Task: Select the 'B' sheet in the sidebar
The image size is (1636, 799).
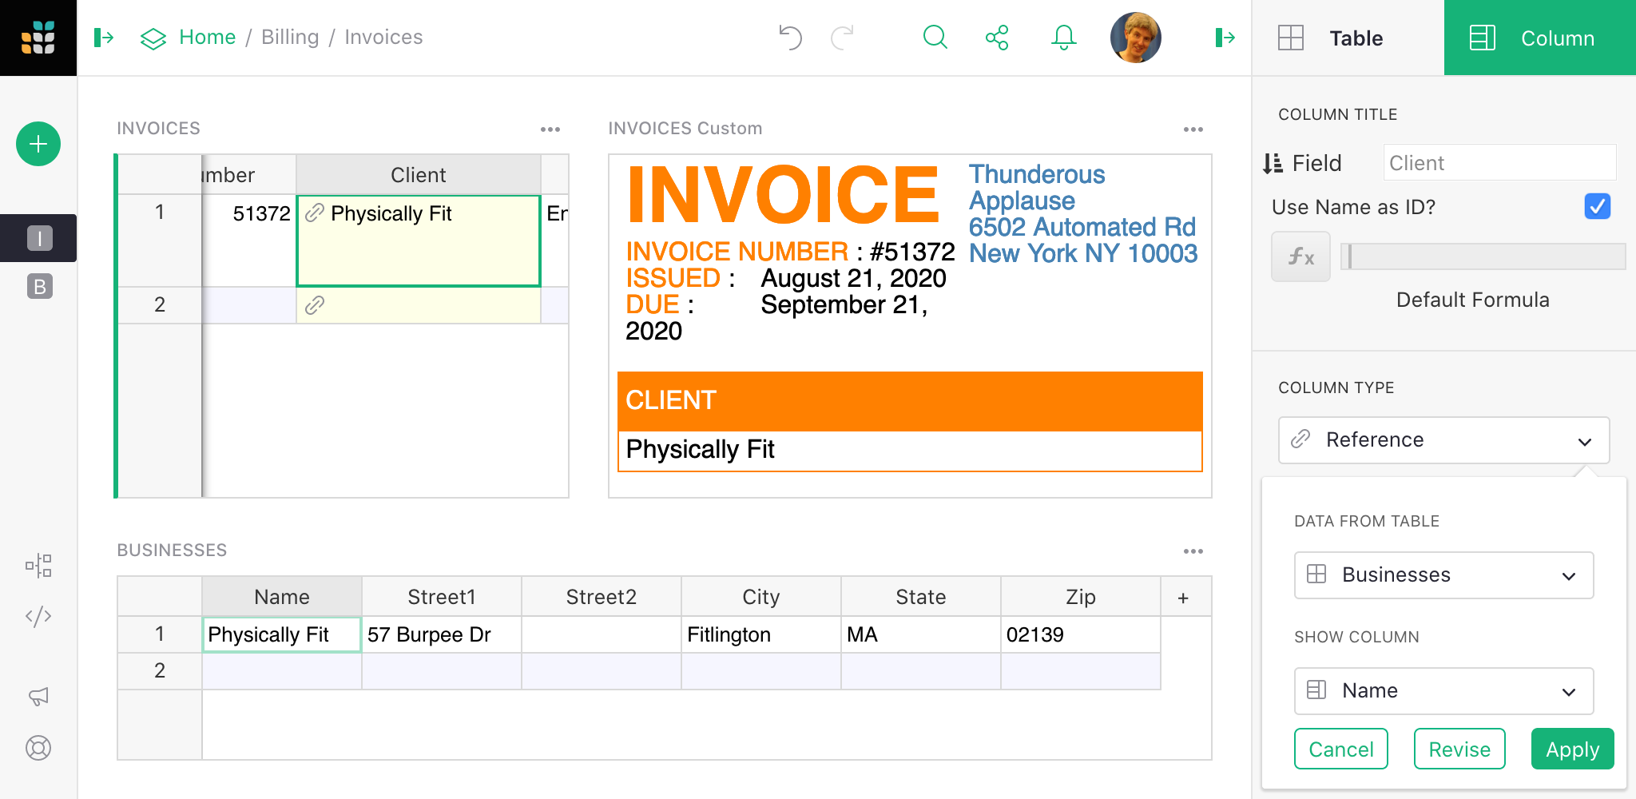Action: point(38,286)
